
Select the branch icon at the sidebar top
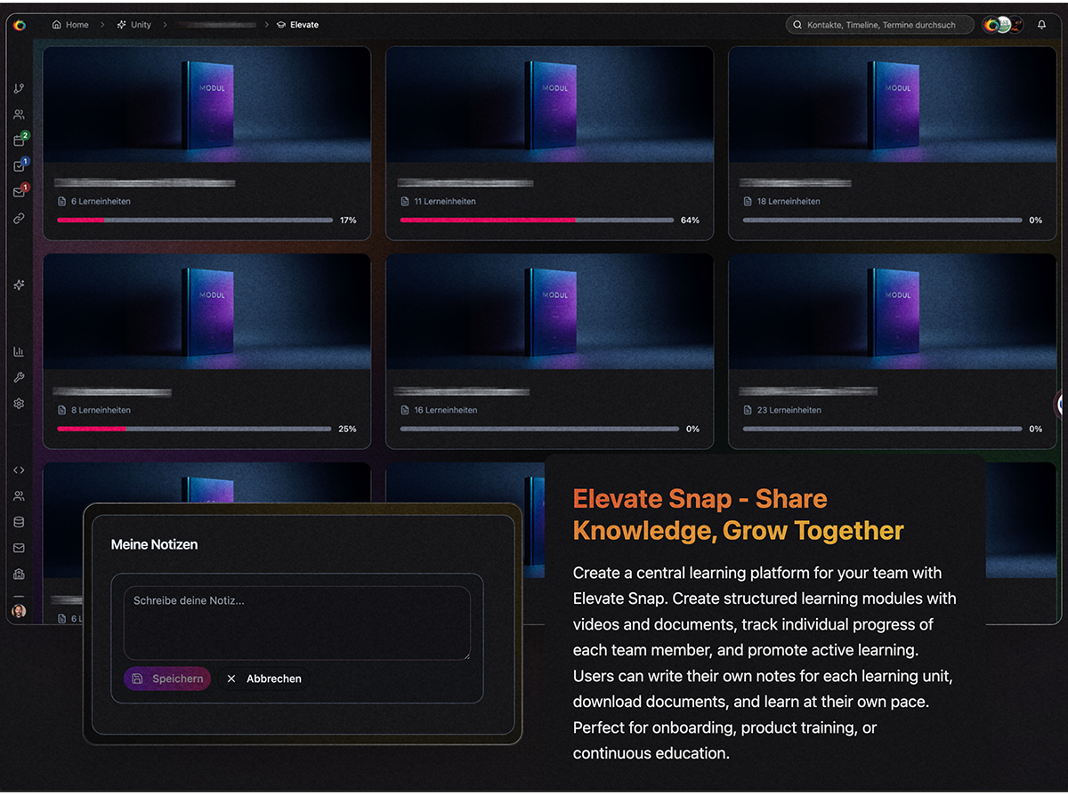click(18, 88)
